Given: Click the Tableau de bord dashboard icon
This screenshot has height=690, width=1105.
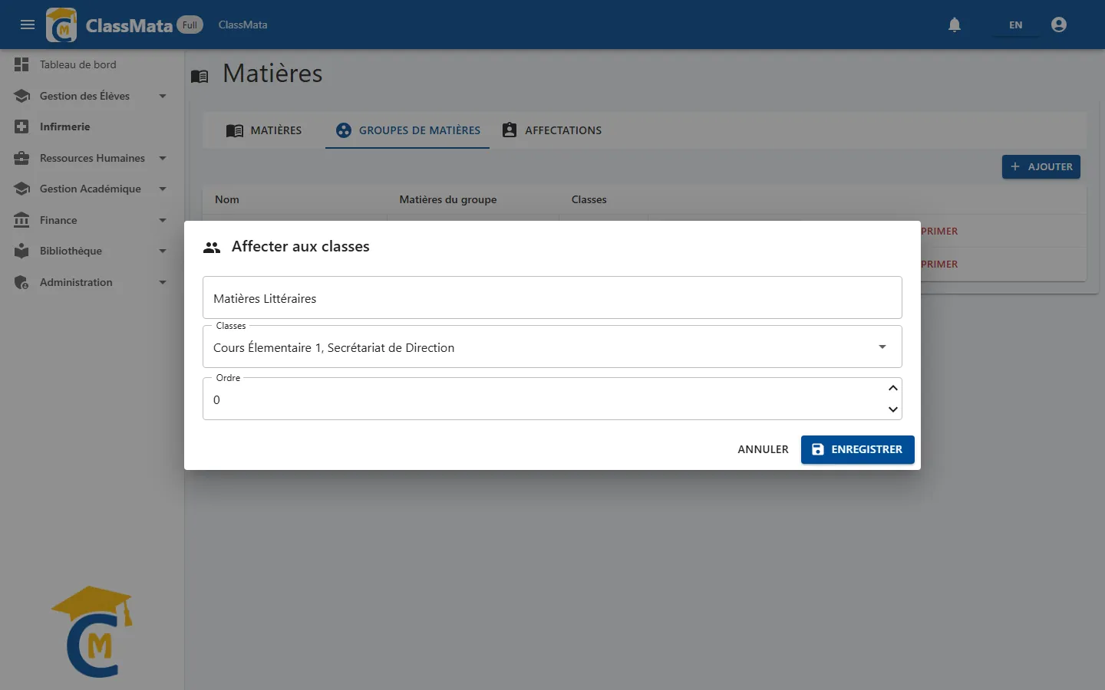Looking at the screenshot, I should point(21,64).
